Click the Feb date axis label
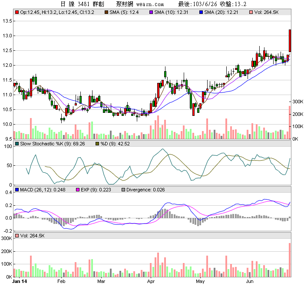 pos(61,281)
